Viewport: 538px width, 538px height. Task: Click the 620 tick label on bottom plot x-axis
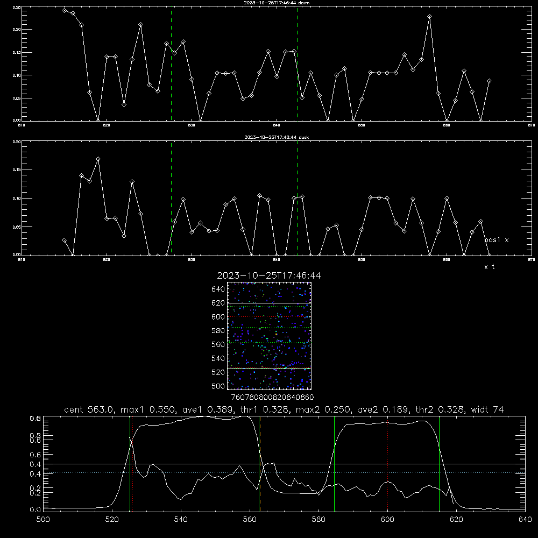coord(456,520)
